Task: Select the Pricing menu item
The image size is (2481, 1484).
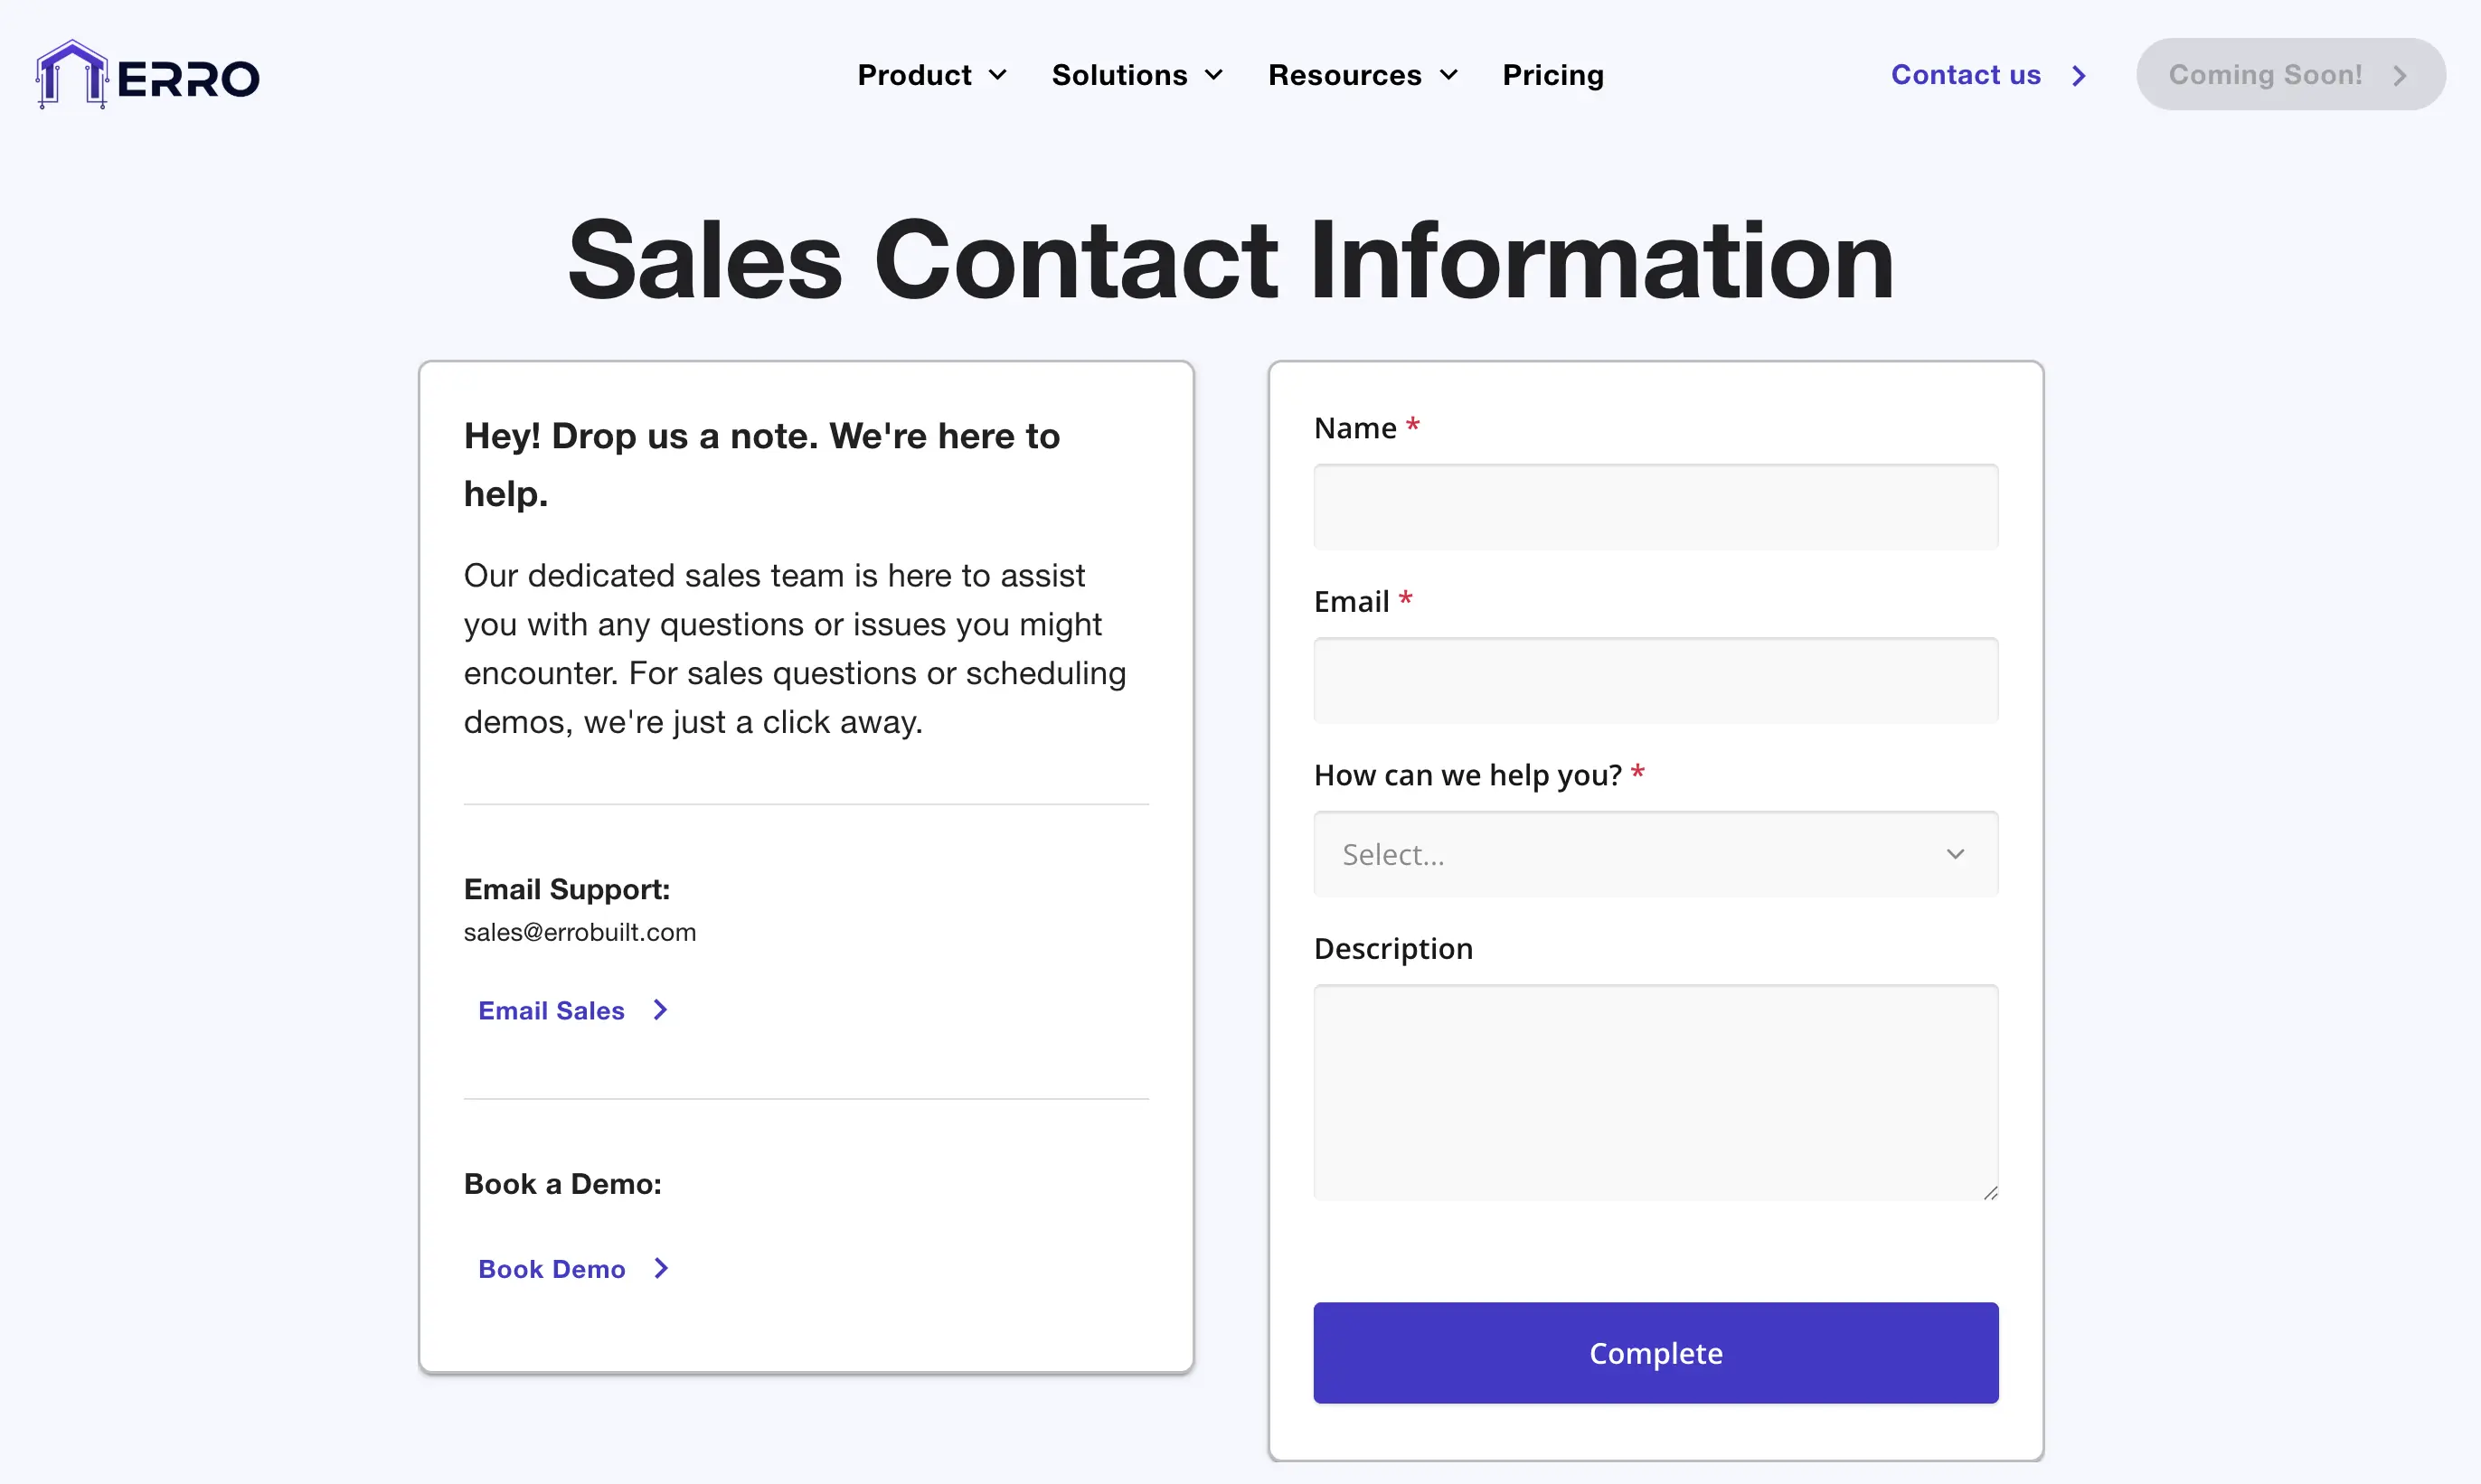Action: coord(1552,75)
